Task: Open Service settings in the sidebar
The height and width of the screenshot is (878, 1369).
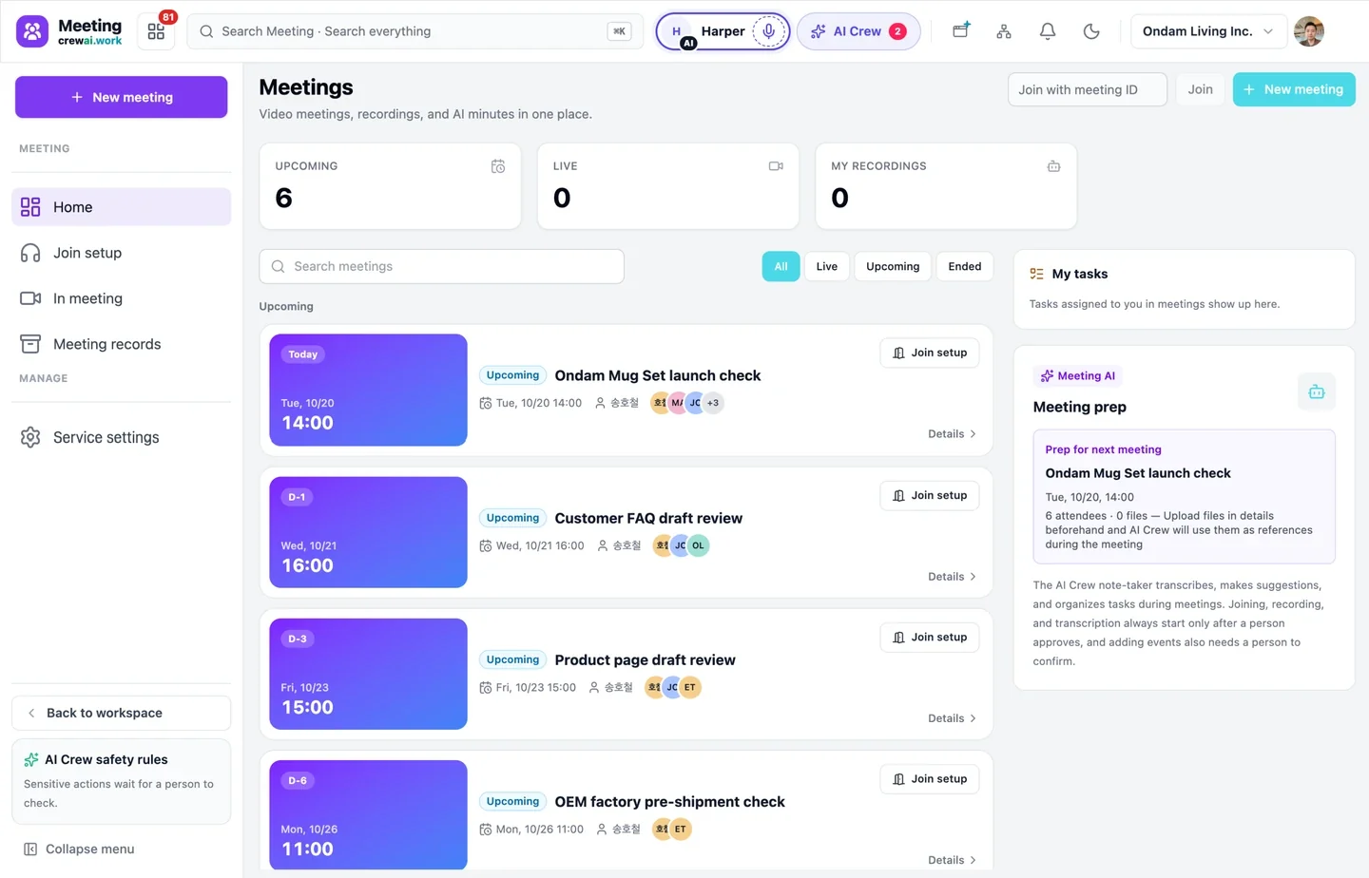Action: 122,437
